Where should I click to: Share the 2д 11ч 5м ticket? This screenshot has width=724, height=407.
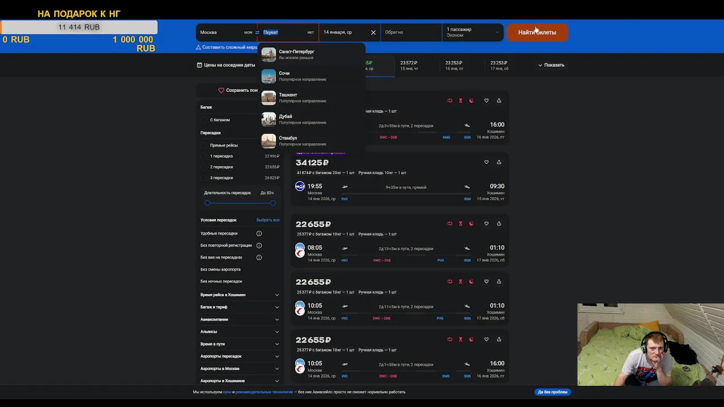pyautogui.click(x=499, y=282)
